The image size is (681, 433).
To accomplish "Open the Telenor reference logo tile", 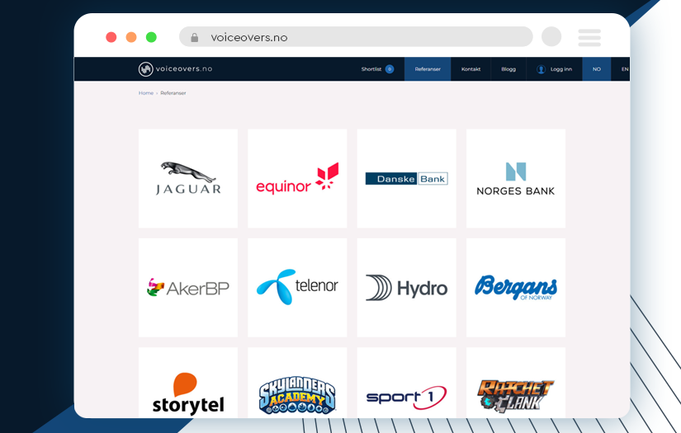I will 297,288.
